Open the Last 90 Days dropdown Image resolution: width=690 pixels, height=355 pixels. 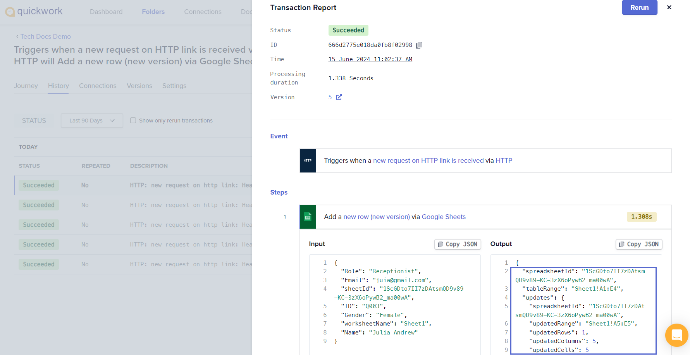pyautogui.click(x=92, y=121)
